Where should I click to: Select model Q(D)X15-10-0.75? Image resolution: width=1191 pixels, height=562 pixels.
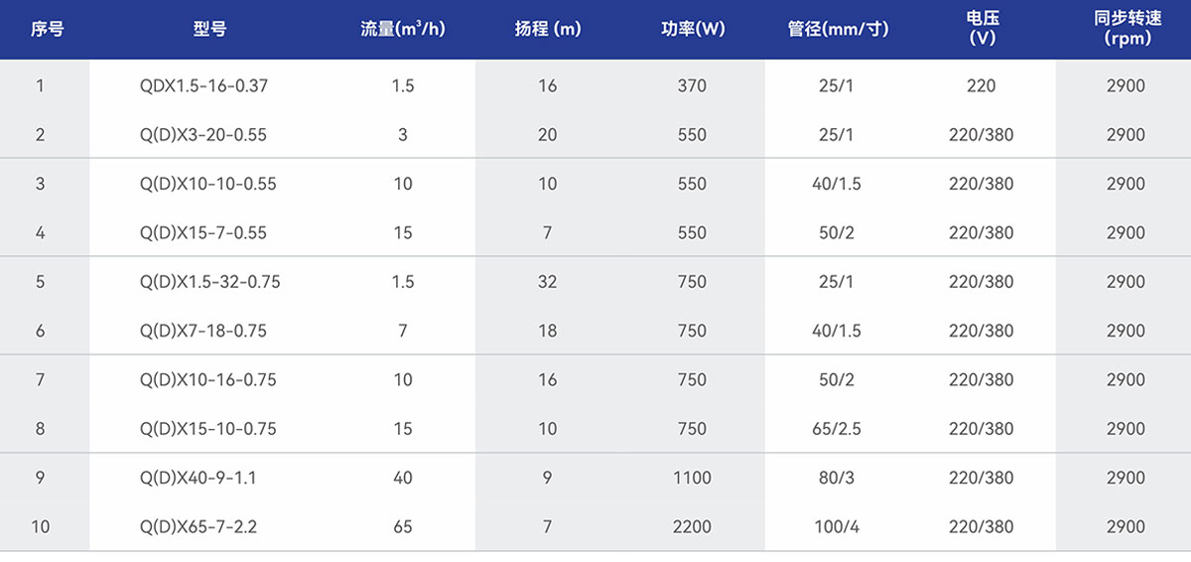tap(208, 429)
